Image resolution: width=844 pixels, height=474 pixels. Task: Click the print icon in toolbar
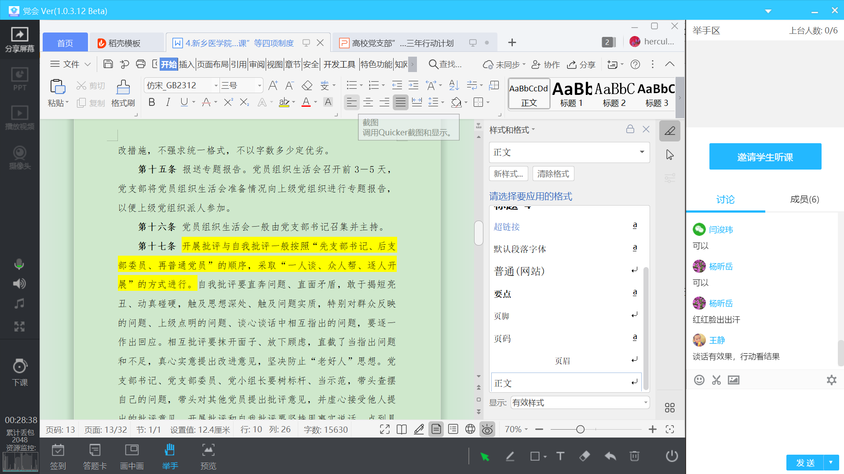point(141,64)
